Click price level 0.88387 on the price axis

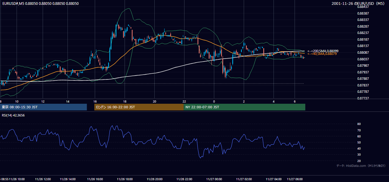(x=363, y=13)
